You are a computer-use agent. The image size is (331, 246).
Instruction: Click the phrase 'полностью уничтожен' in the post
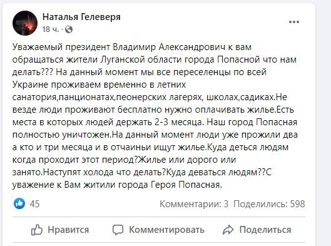point(61,135)
